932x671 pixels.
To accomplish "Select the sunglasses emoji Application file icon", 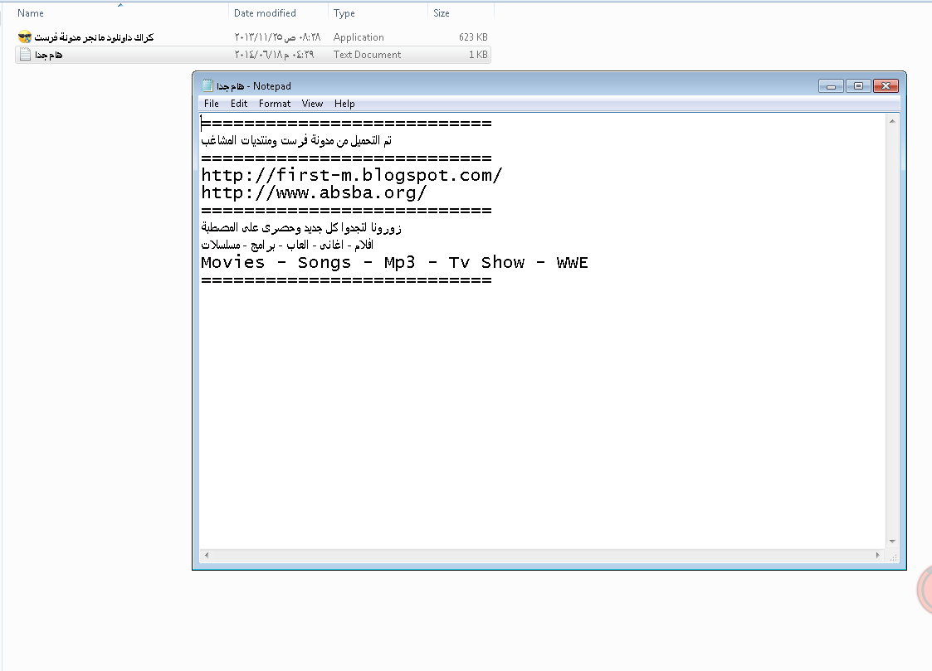I will (24, 36).
